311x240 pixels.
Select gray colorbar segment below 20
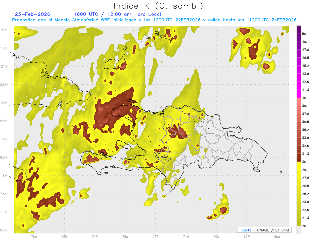(x=299, y=230)
